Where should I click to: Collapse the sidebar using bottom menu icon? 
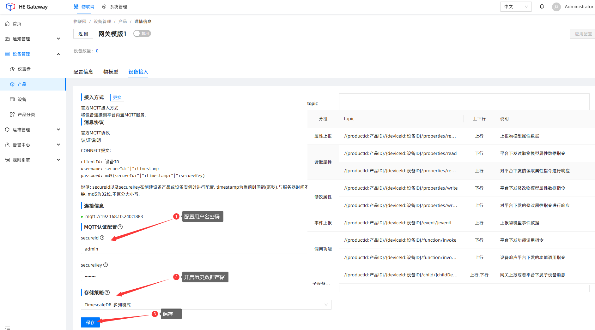click(x=8, y=328)
